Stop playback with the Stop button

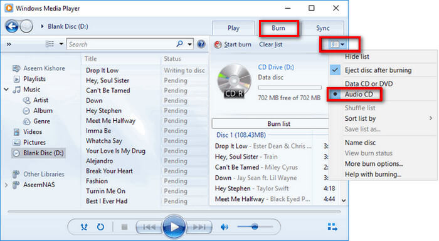tap(125, 227)
